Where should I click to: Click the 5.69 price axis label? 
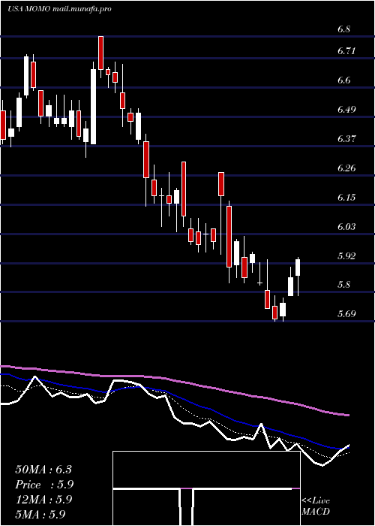[346, 313]
